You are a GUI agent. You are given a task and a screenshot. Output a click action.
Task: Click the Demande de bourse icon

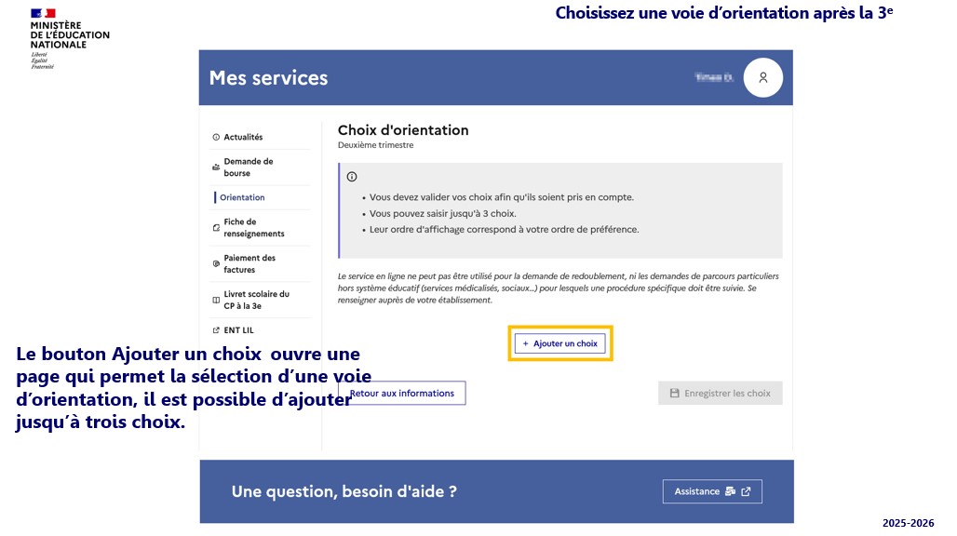click(x=216, y=167)
